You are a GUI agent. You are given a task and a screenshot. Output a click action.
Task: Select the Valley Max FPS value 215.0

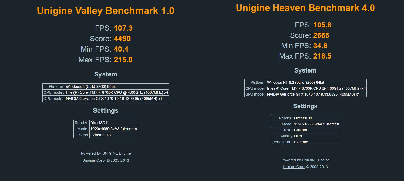123,60
